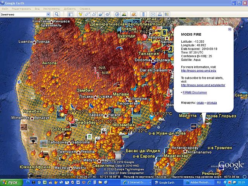Show historical imagery with the clock icon
This screenshot has width=248, height=186.
(x=117, y=14)
